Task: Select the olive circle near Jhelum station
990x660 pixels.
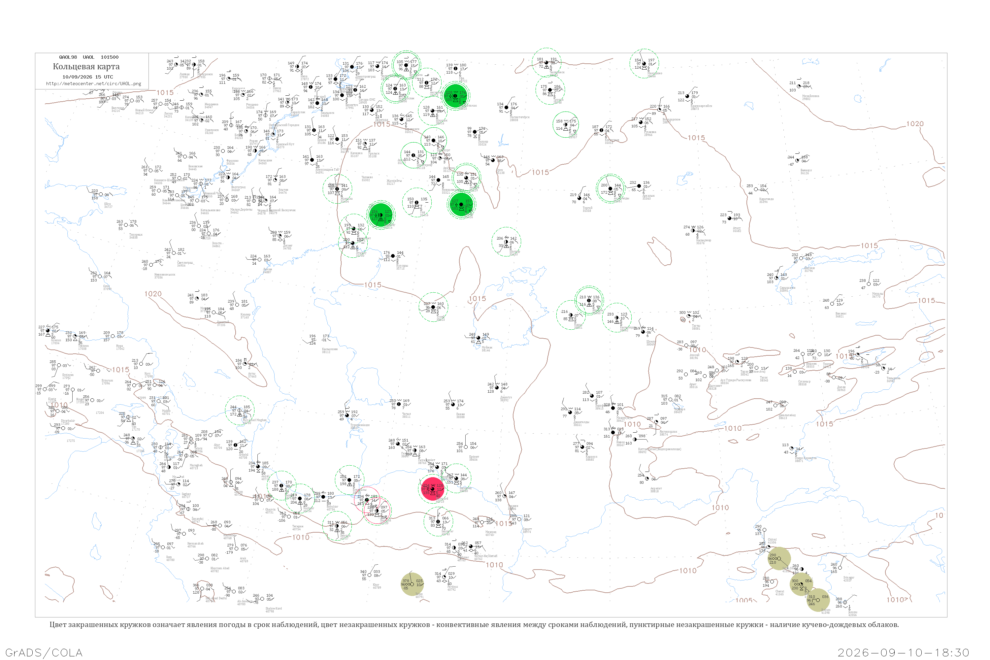Action: [818, 600]
